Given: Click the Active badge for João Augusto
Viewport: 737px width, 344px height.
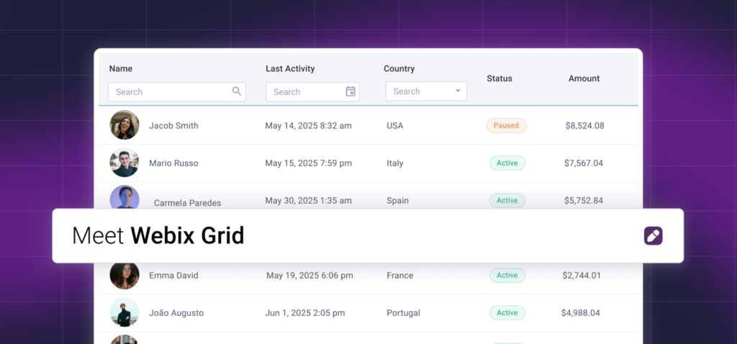Looking at the screenshot, I should [x=507, y=313].
